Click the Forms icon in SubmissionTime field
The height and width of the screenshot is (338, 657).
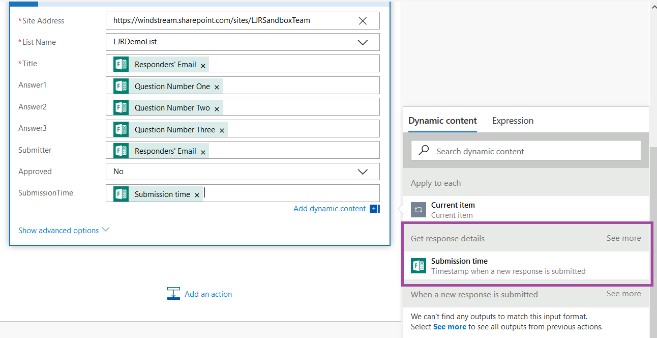[121, 194]
